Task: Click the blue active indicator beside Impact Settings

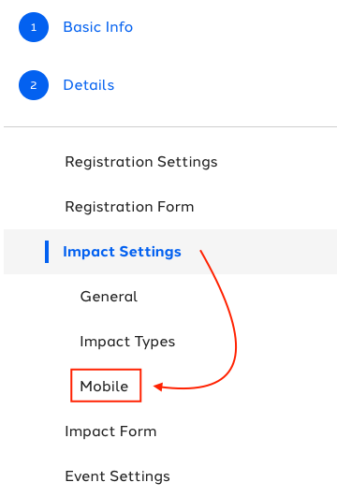Action: 47,252
